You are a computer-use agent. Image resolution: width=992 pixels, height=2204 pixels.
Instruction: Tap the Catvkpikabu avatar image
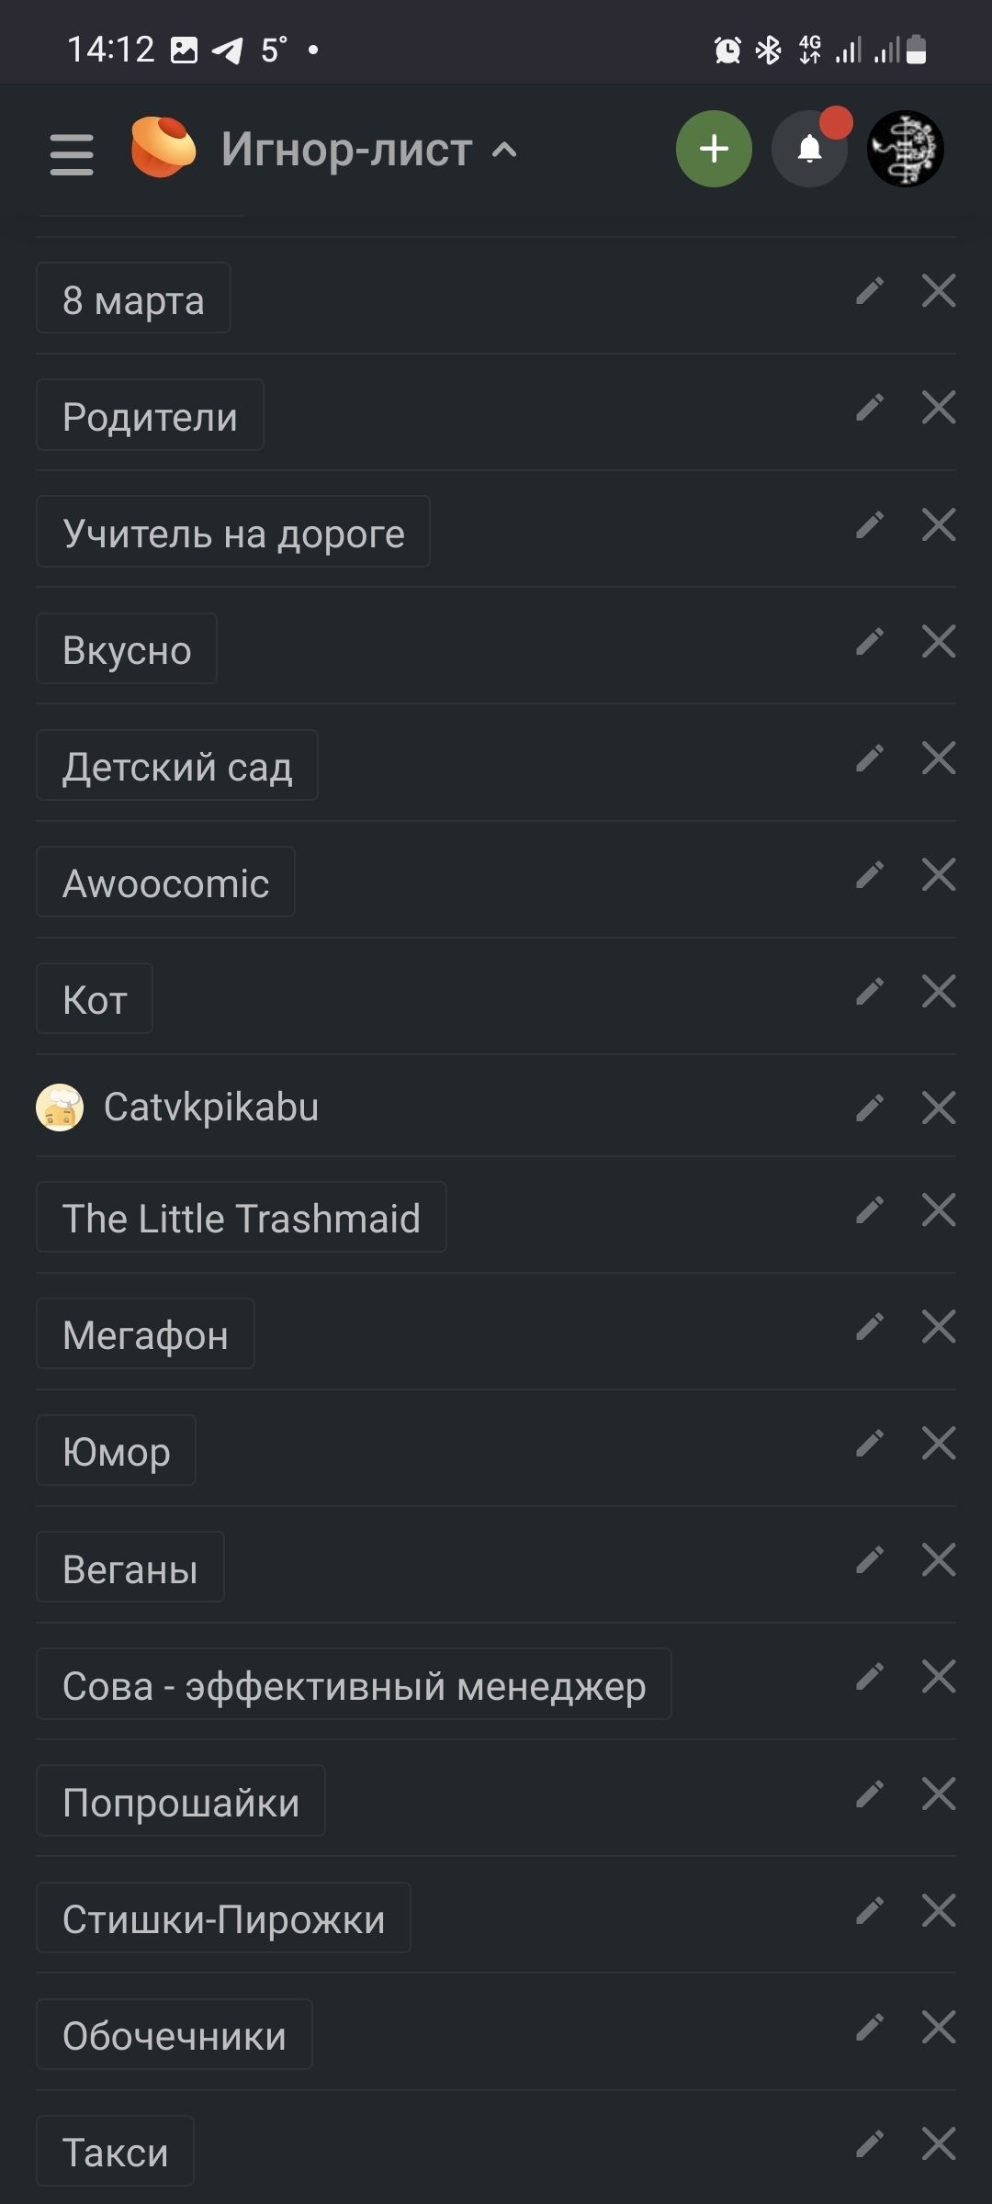(x=60, y=1108)
